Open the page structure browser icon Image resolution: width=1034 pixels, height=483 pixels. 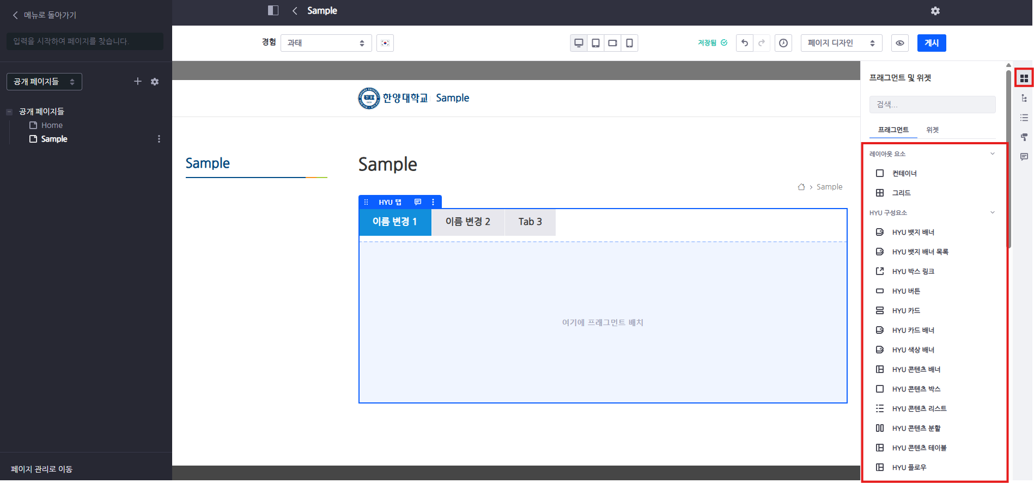[1024, 98]
